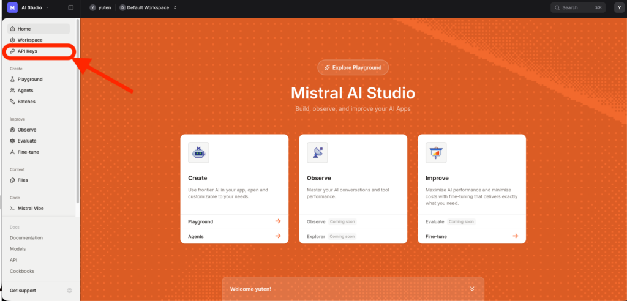627x301 pixels.
Task: Click the icon beside Get support
Action: click(69, 290)
